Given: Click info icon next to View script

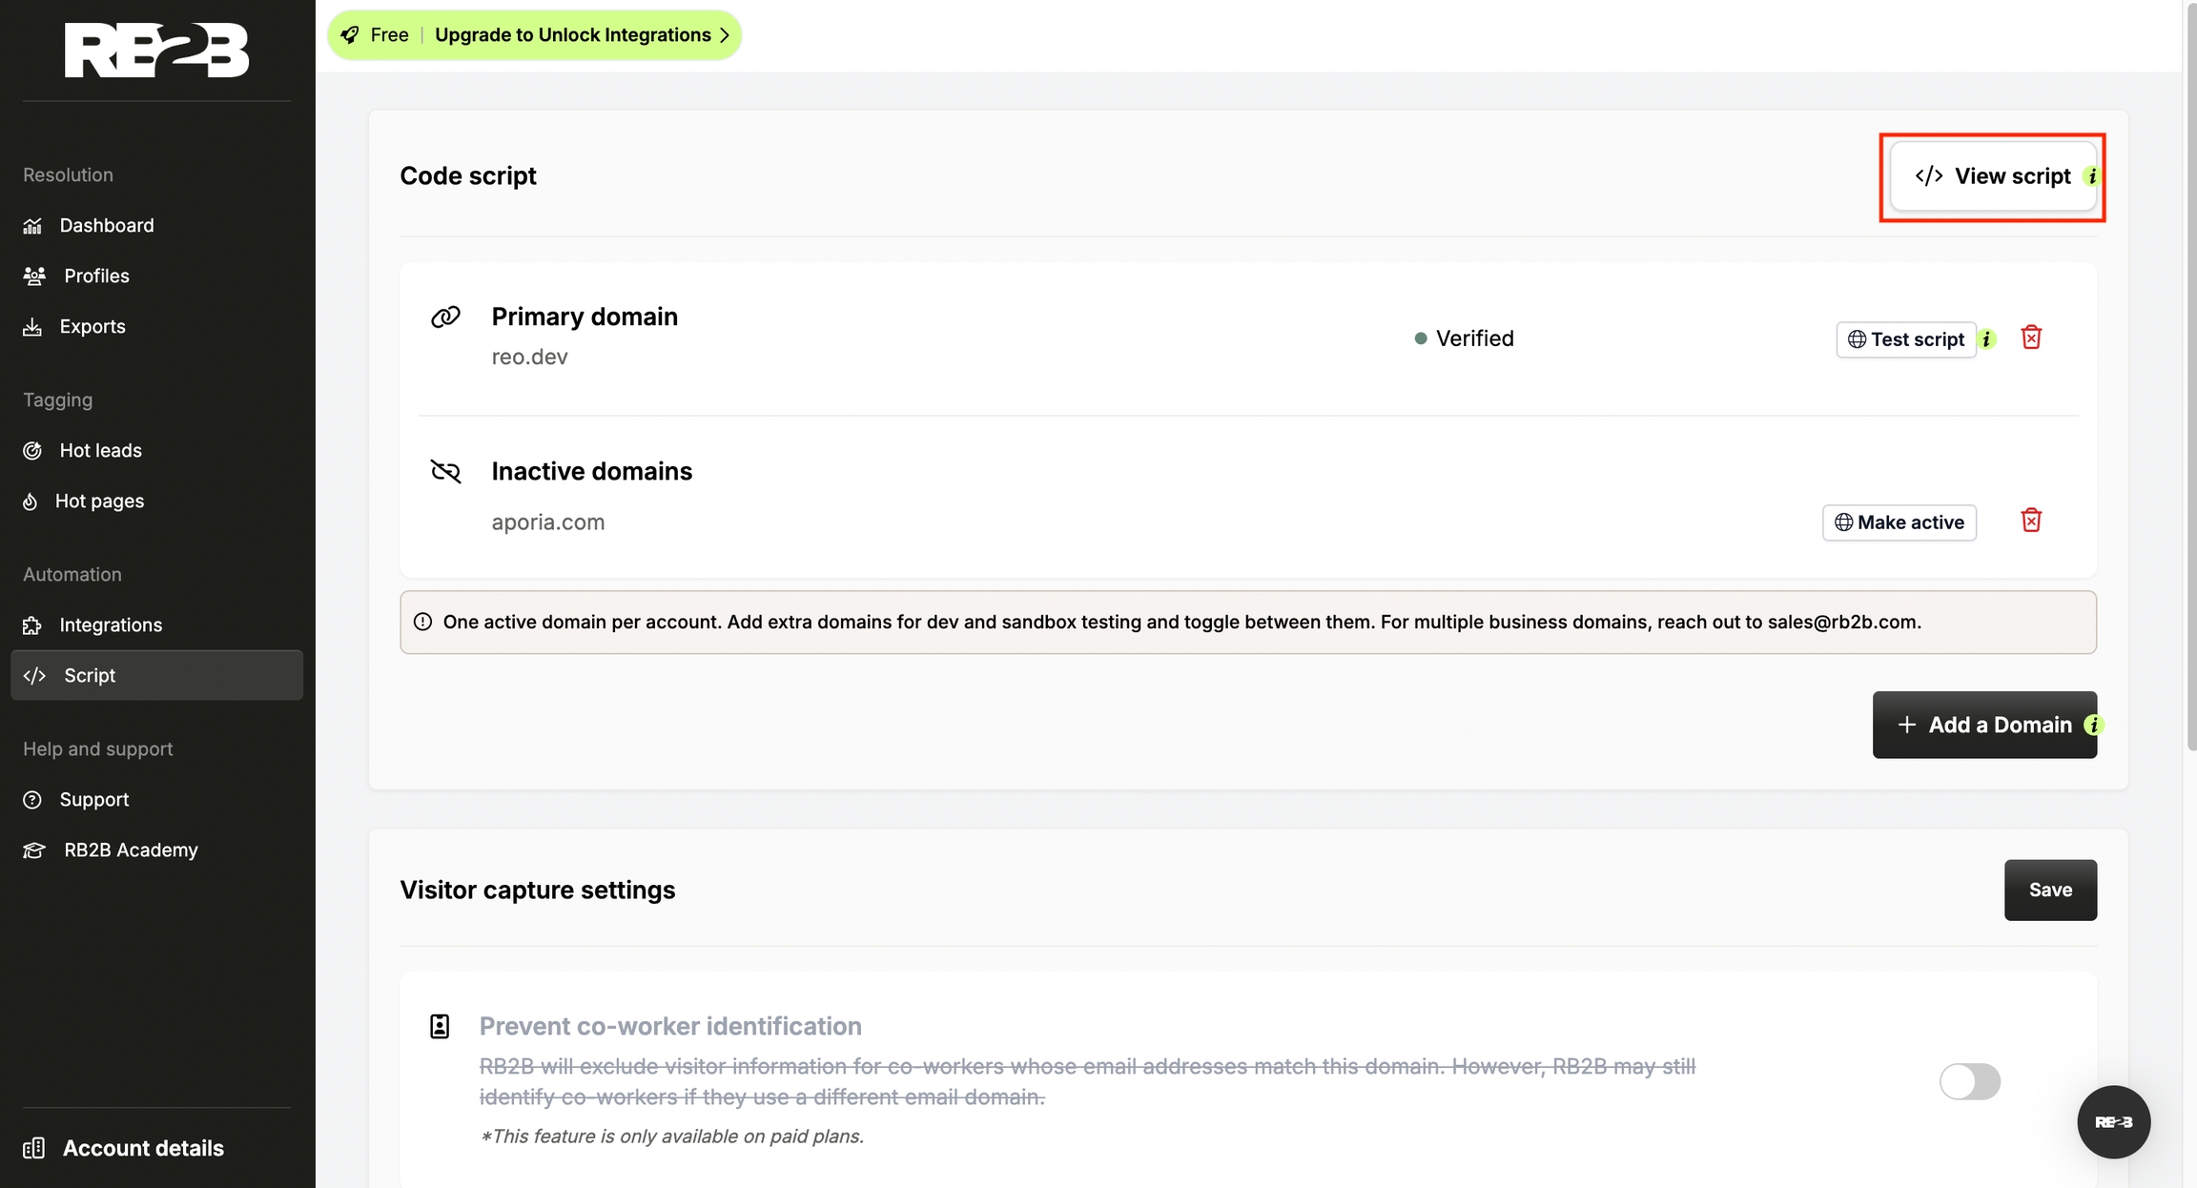Looking at the screenshot, I should [x=2092, y=176].
